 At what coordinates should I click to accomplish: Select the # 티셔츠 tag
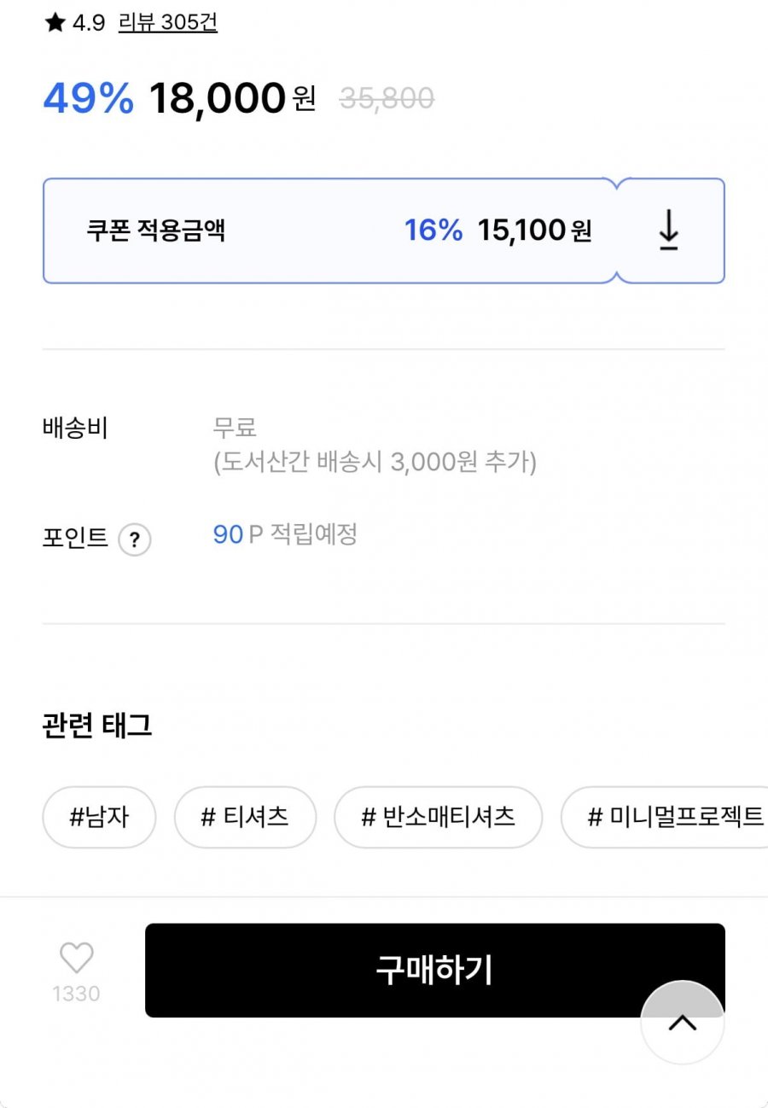(x=245, y=817)
